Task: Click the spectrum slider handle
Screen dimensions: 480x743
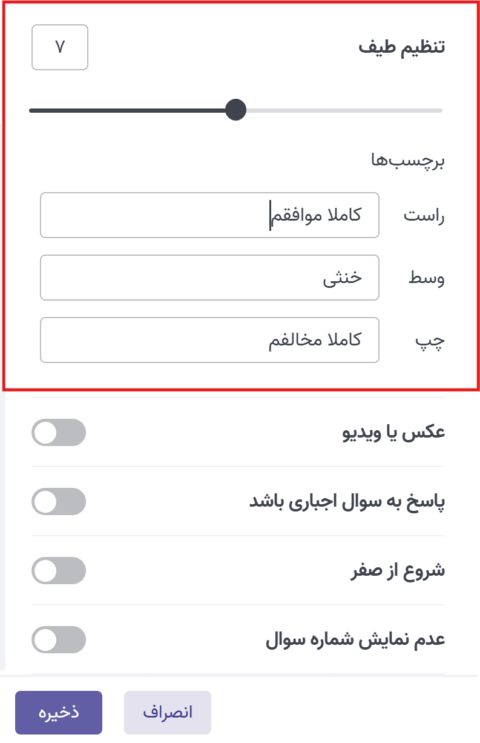Action: (237, 110)
